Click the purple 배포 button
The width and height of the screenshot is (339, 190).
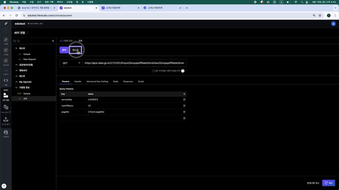point(328,183)
